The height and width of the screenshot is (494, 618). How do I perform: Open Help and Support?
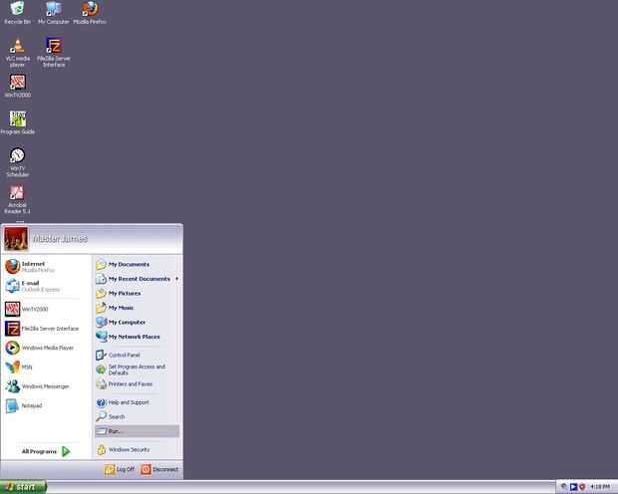137,402
